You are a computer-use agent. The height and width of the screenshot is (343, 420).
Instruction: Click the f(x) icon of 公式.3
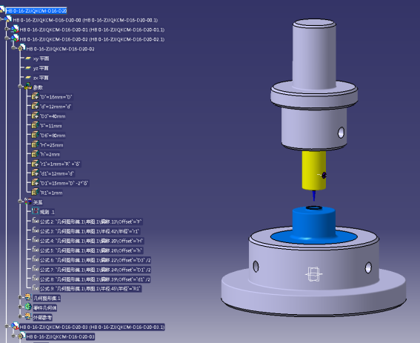tap(36, 230)
